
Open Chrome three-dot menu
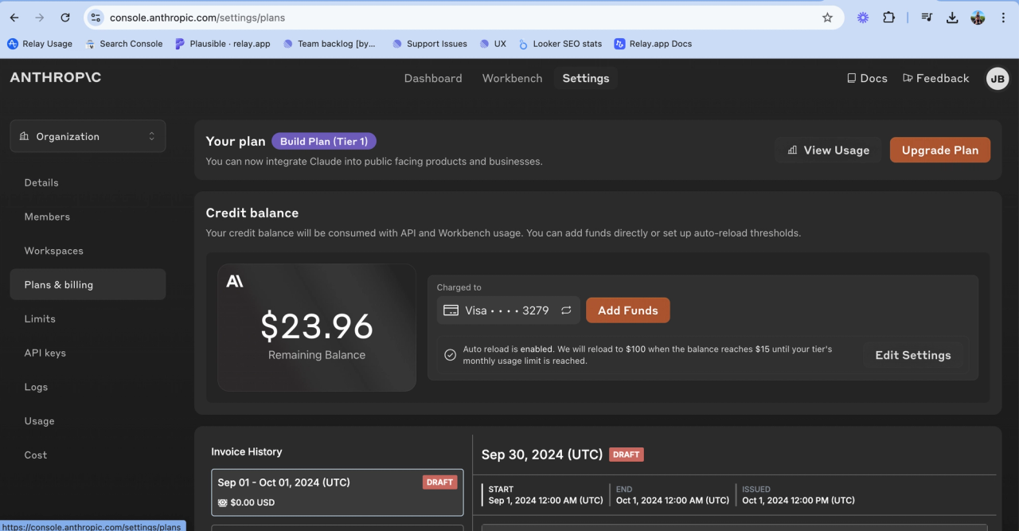tap(1003, 18)
